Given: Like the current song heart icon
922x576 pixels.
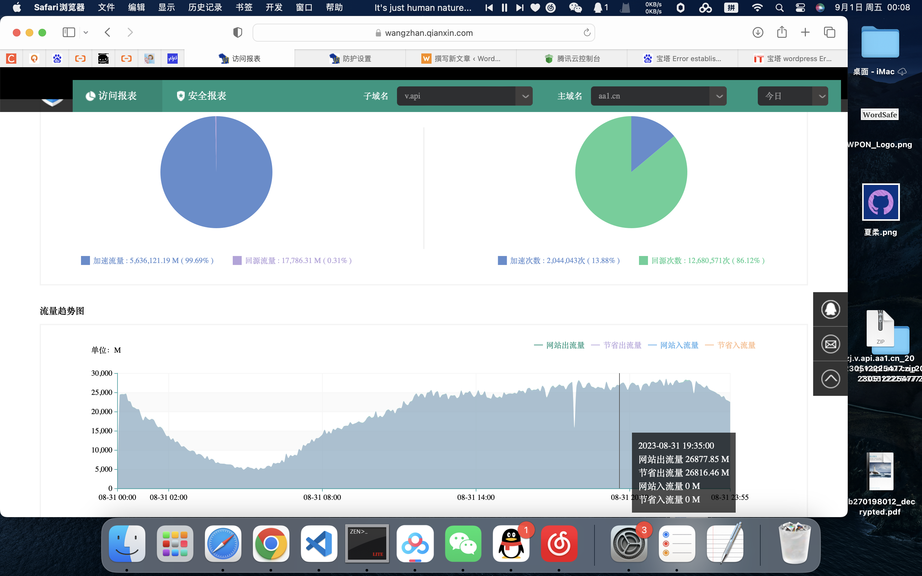Looking at the screenshot, I should pyautogui.click(x=535, y=8).
